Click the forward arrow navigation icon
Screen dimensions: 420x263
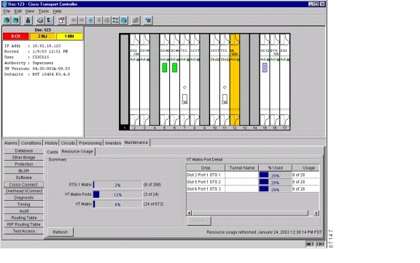coord(82,20)
